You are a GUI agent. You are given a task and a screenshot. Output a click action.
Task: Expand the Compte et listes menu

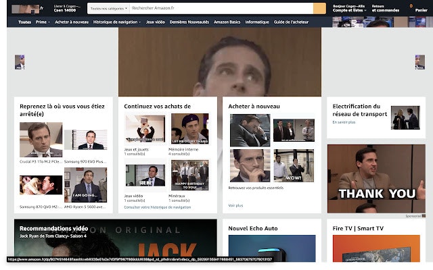coord(349,8)
